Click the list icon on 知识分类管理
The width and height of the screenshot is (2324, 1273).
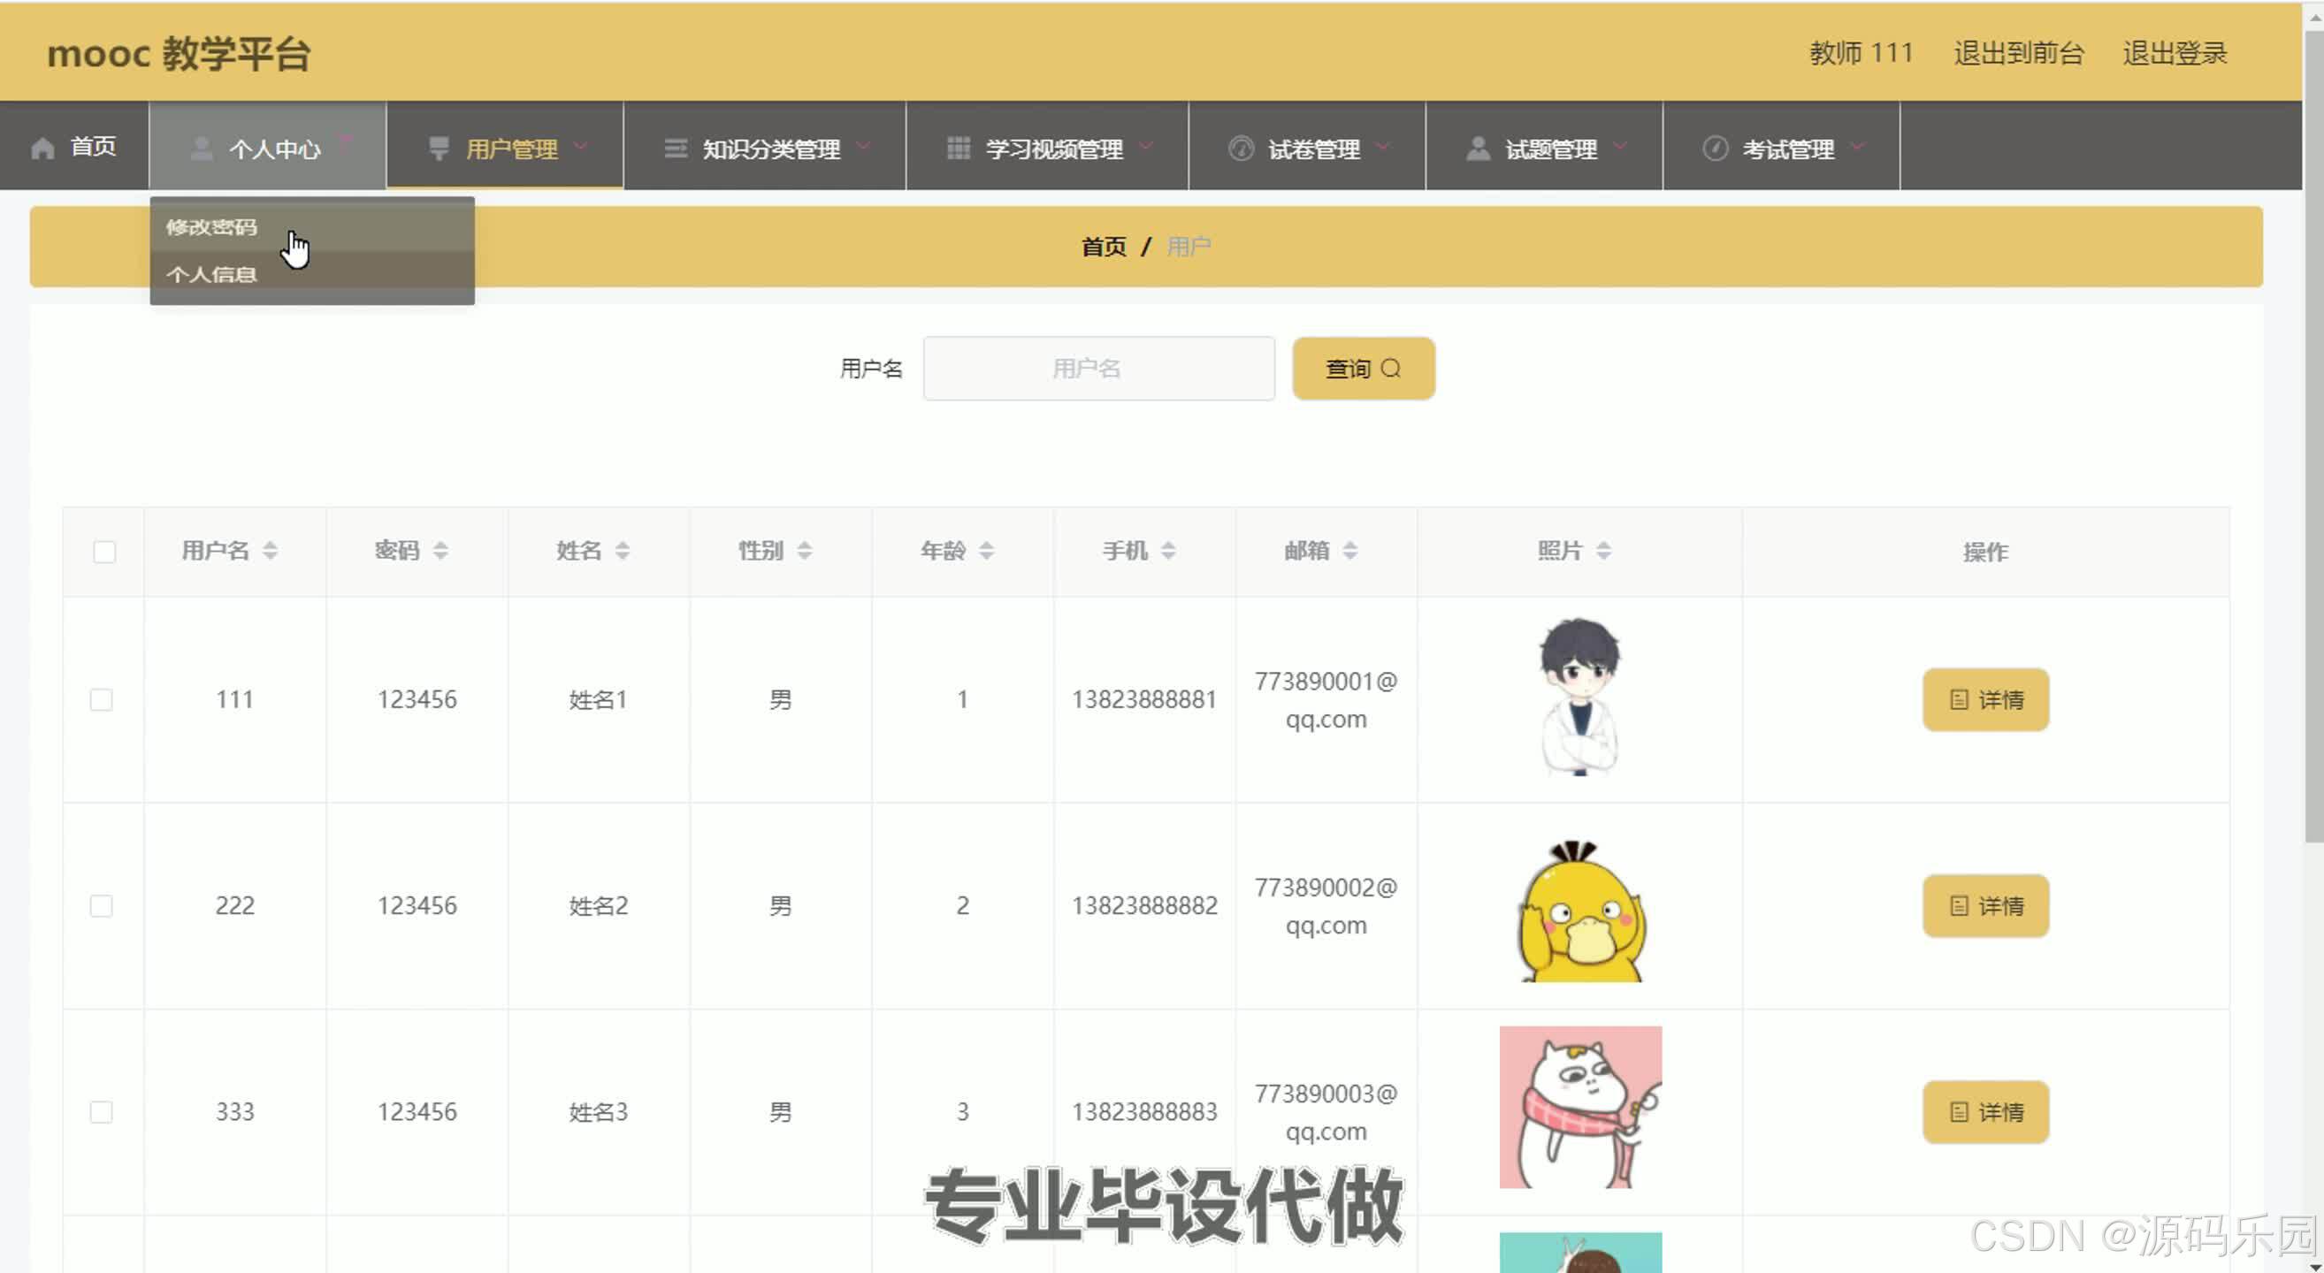pos(675,148)
